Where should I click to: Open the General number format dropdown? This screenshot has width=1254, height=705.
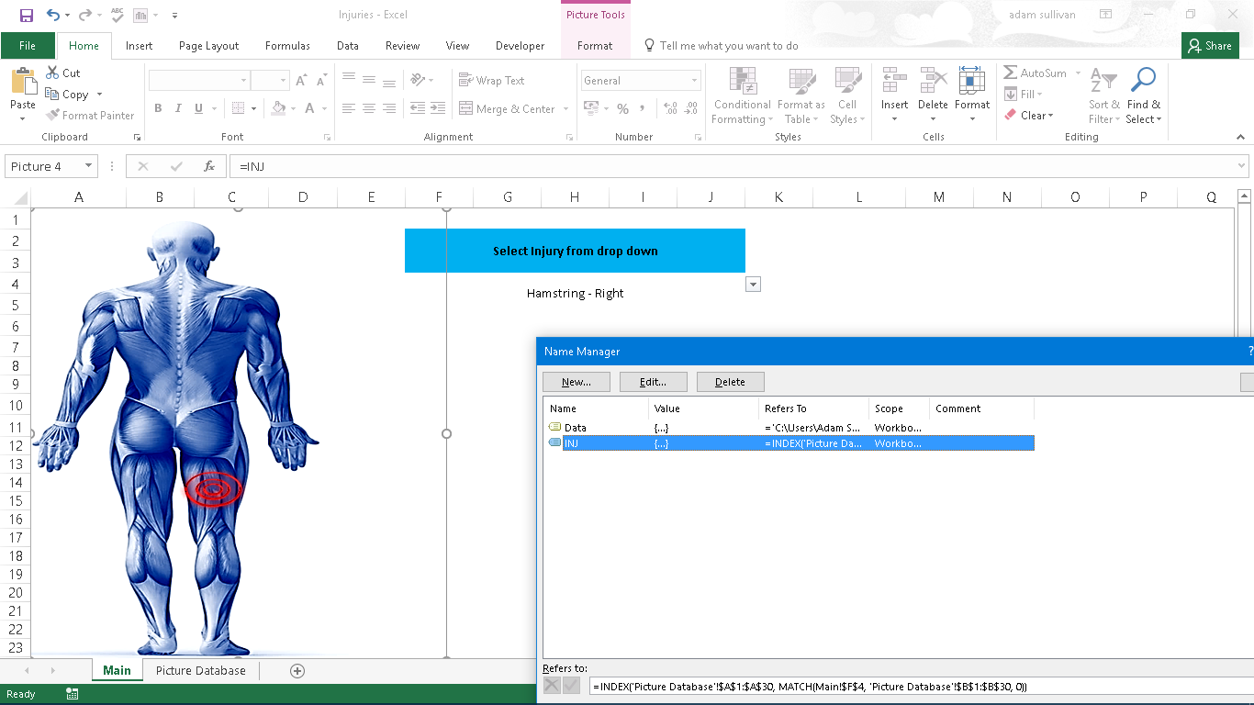click(694, 81)
